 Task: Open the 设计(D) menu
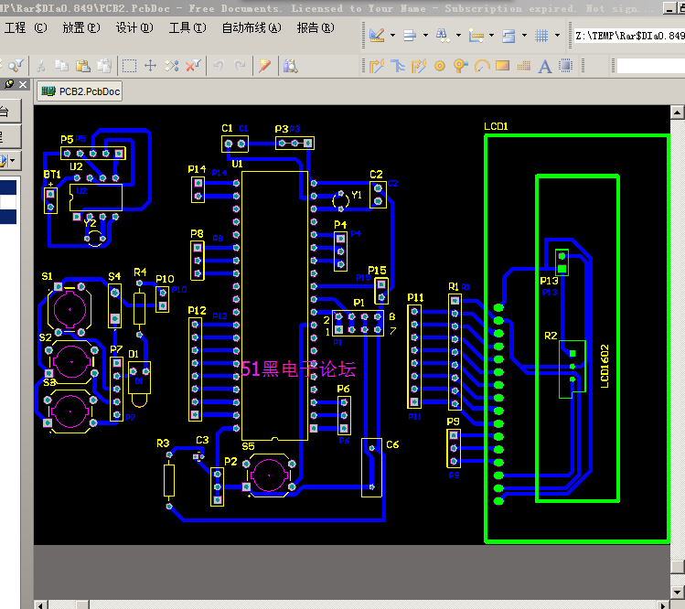134,27
